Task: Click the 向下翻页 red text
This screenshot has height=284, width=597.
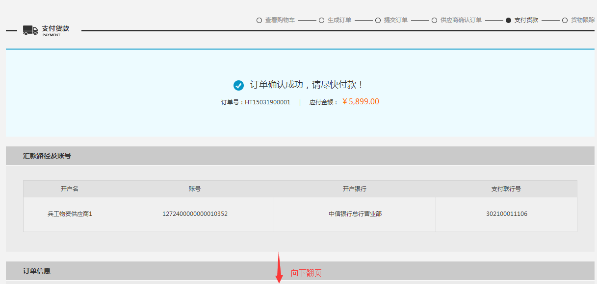Action: pyautogui.click(x=306, y=273)
